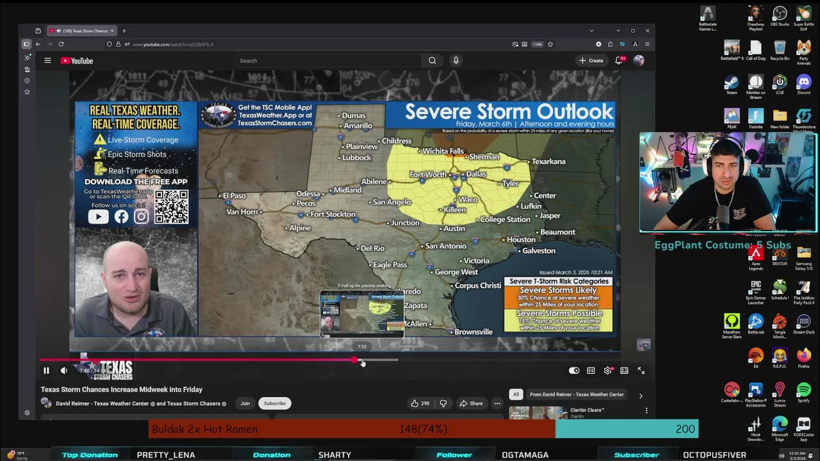Viewport: 820px width, 461px height.
Task: Open RODECaster App shortcut
Action: click(804, 428)
